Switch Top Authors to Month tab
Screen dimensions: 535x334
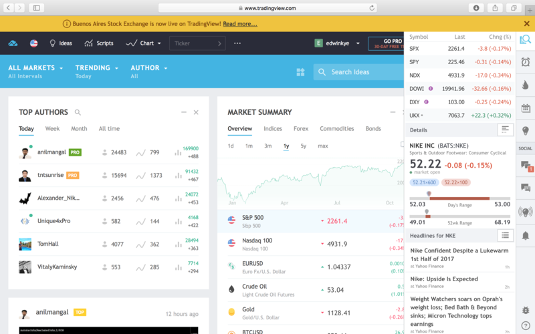point(79,128)
